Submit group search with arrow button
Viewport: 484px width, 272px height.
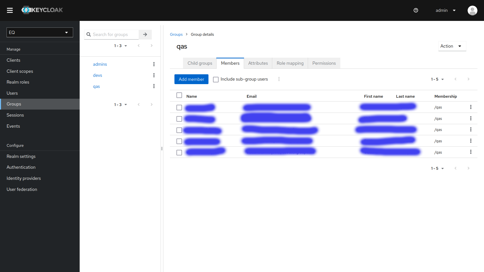[x=145, y=35]
